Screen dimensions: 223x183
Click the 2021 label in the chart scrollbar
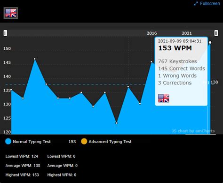pos(187,33)
